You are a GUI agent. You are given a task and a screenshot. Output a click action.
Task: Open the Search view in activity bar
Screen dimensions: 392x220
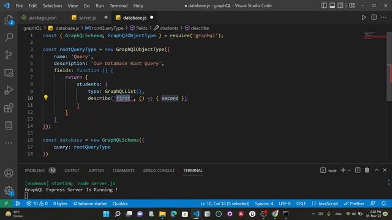[9, 37]
